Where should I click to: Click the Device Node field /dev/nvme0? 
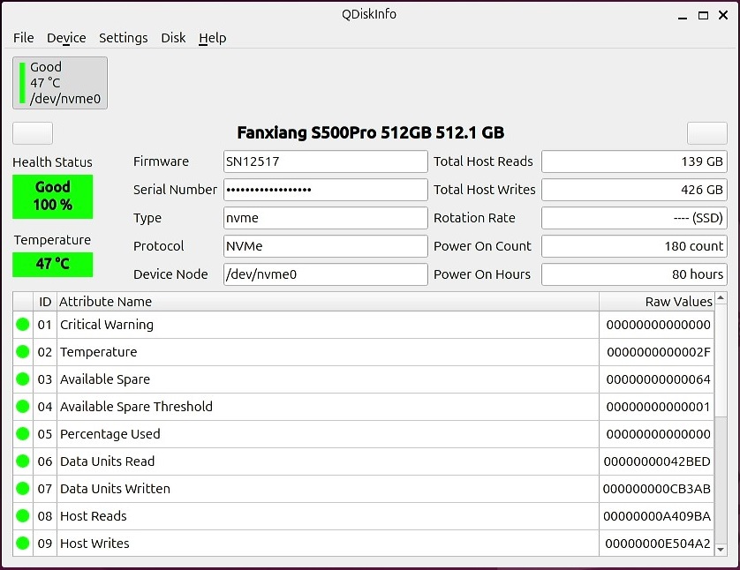(x=326, y=274)
